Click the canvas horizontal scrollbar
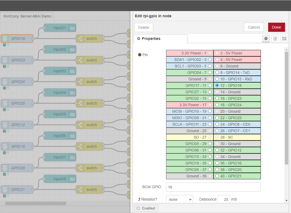 [x=36, y=203]
